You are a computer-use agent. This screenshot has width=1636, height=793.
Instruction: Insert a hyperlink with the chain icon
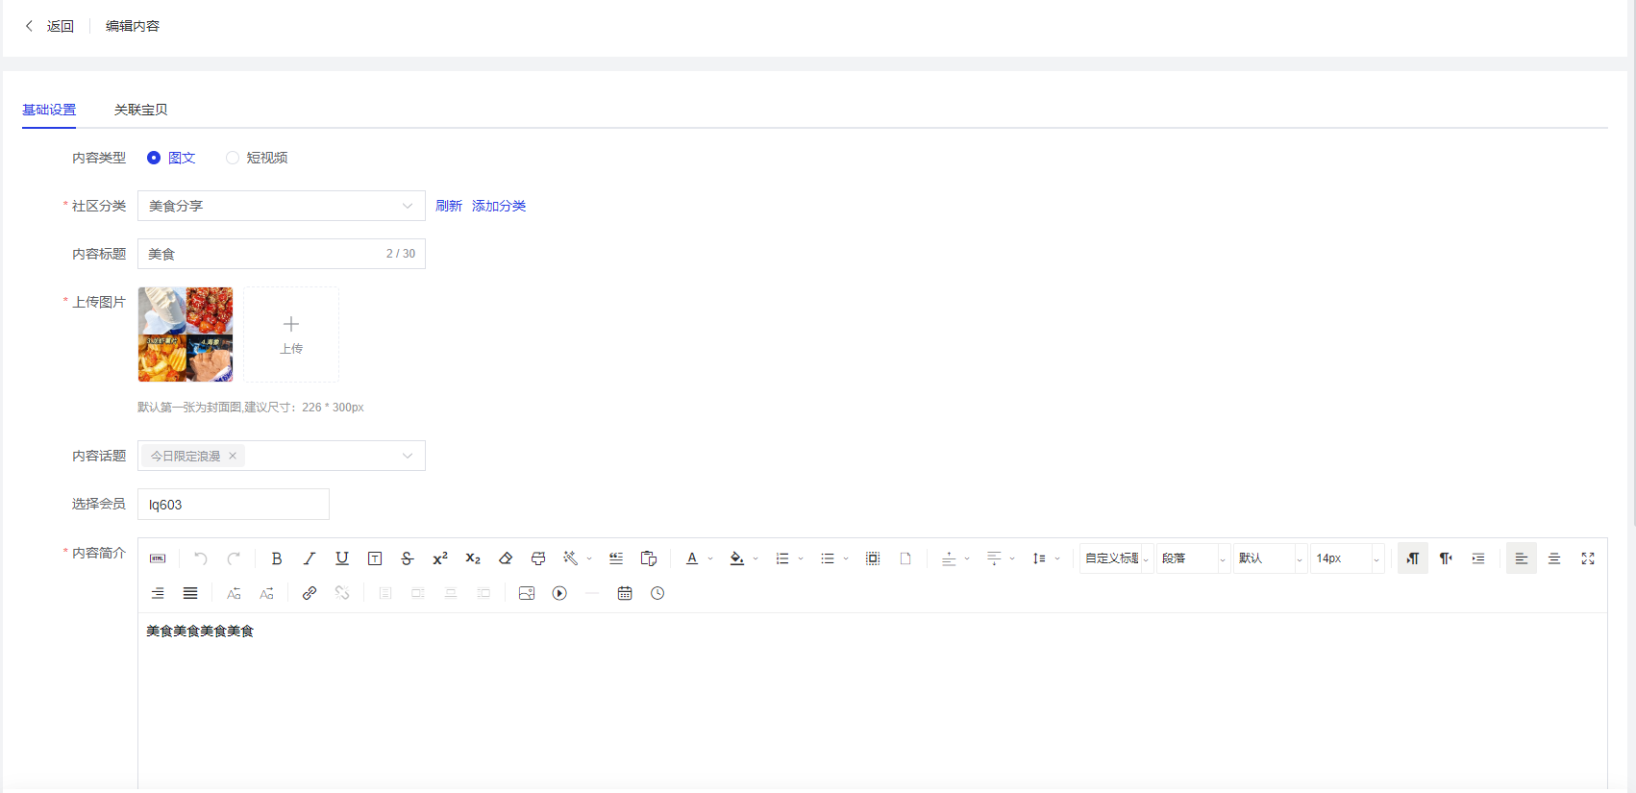click(310, 593)
